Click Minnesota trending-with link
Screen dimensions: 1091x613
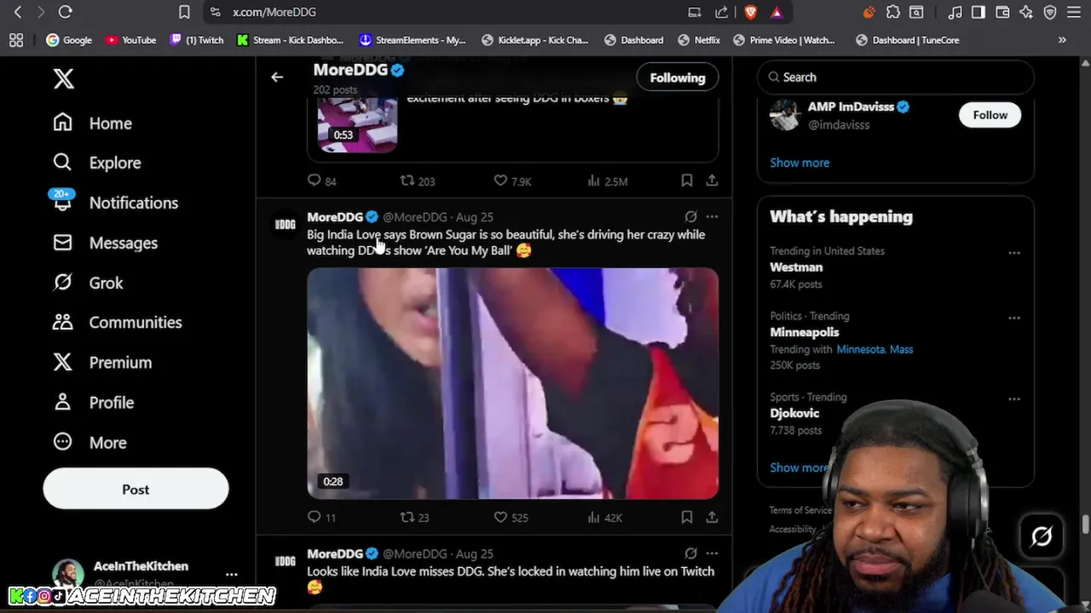[861, 349]
